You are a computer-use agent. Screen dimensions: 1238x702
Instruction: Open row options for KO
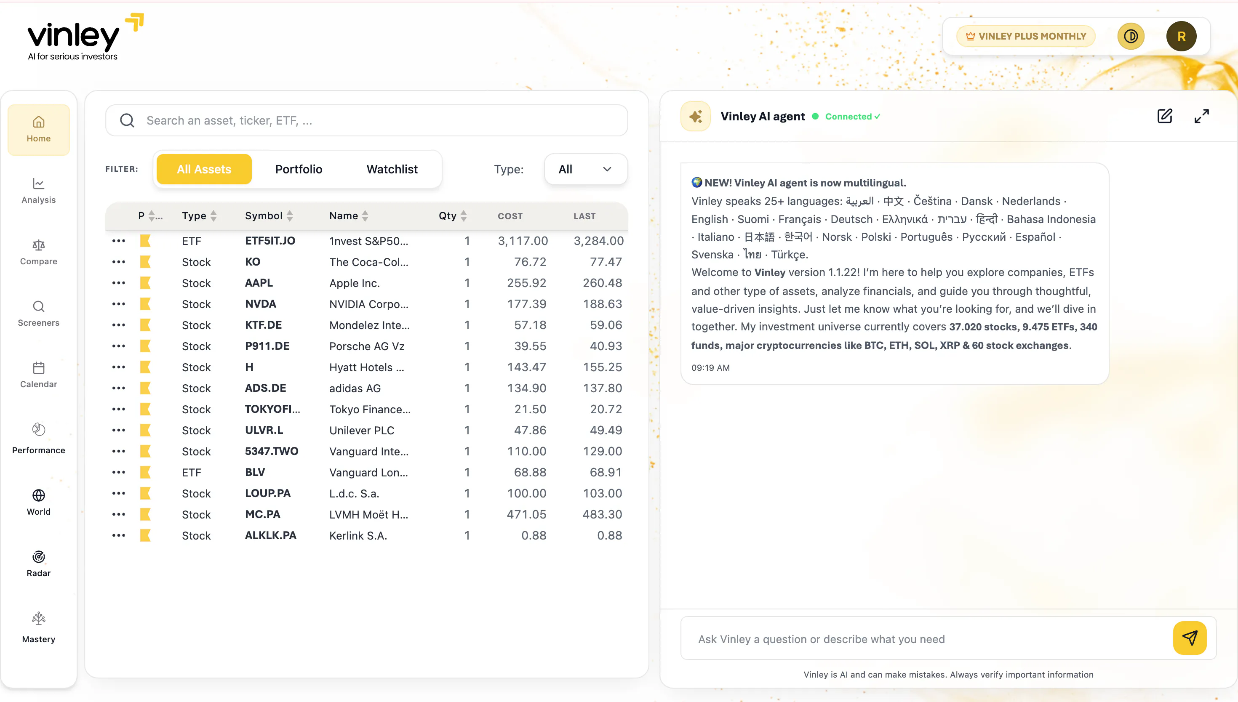118,262
